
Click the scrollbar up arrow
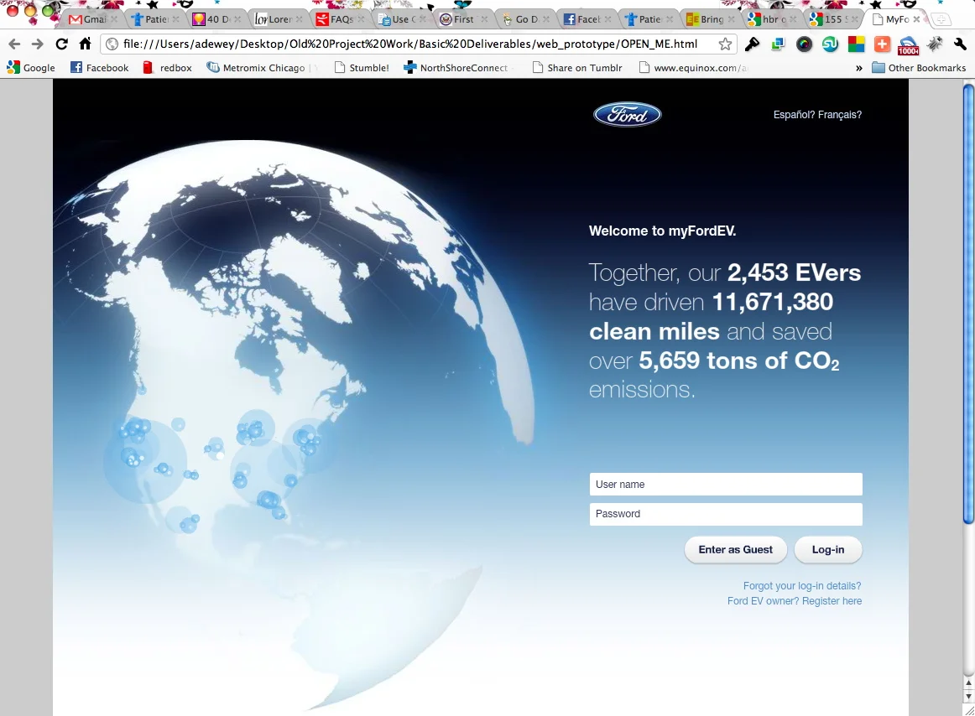click(968, 682)
